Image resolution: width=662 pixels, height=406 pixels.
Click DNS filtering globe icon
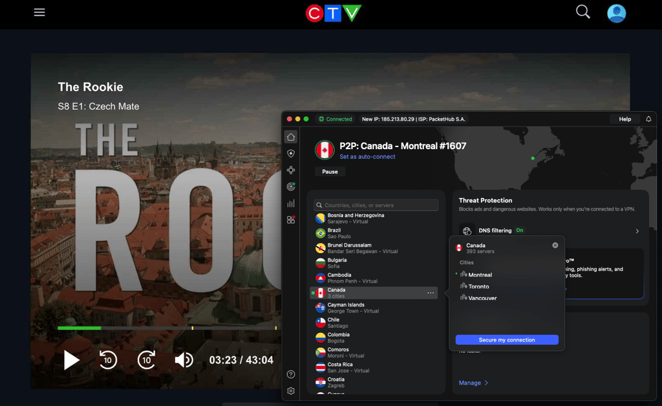point(467,230)
